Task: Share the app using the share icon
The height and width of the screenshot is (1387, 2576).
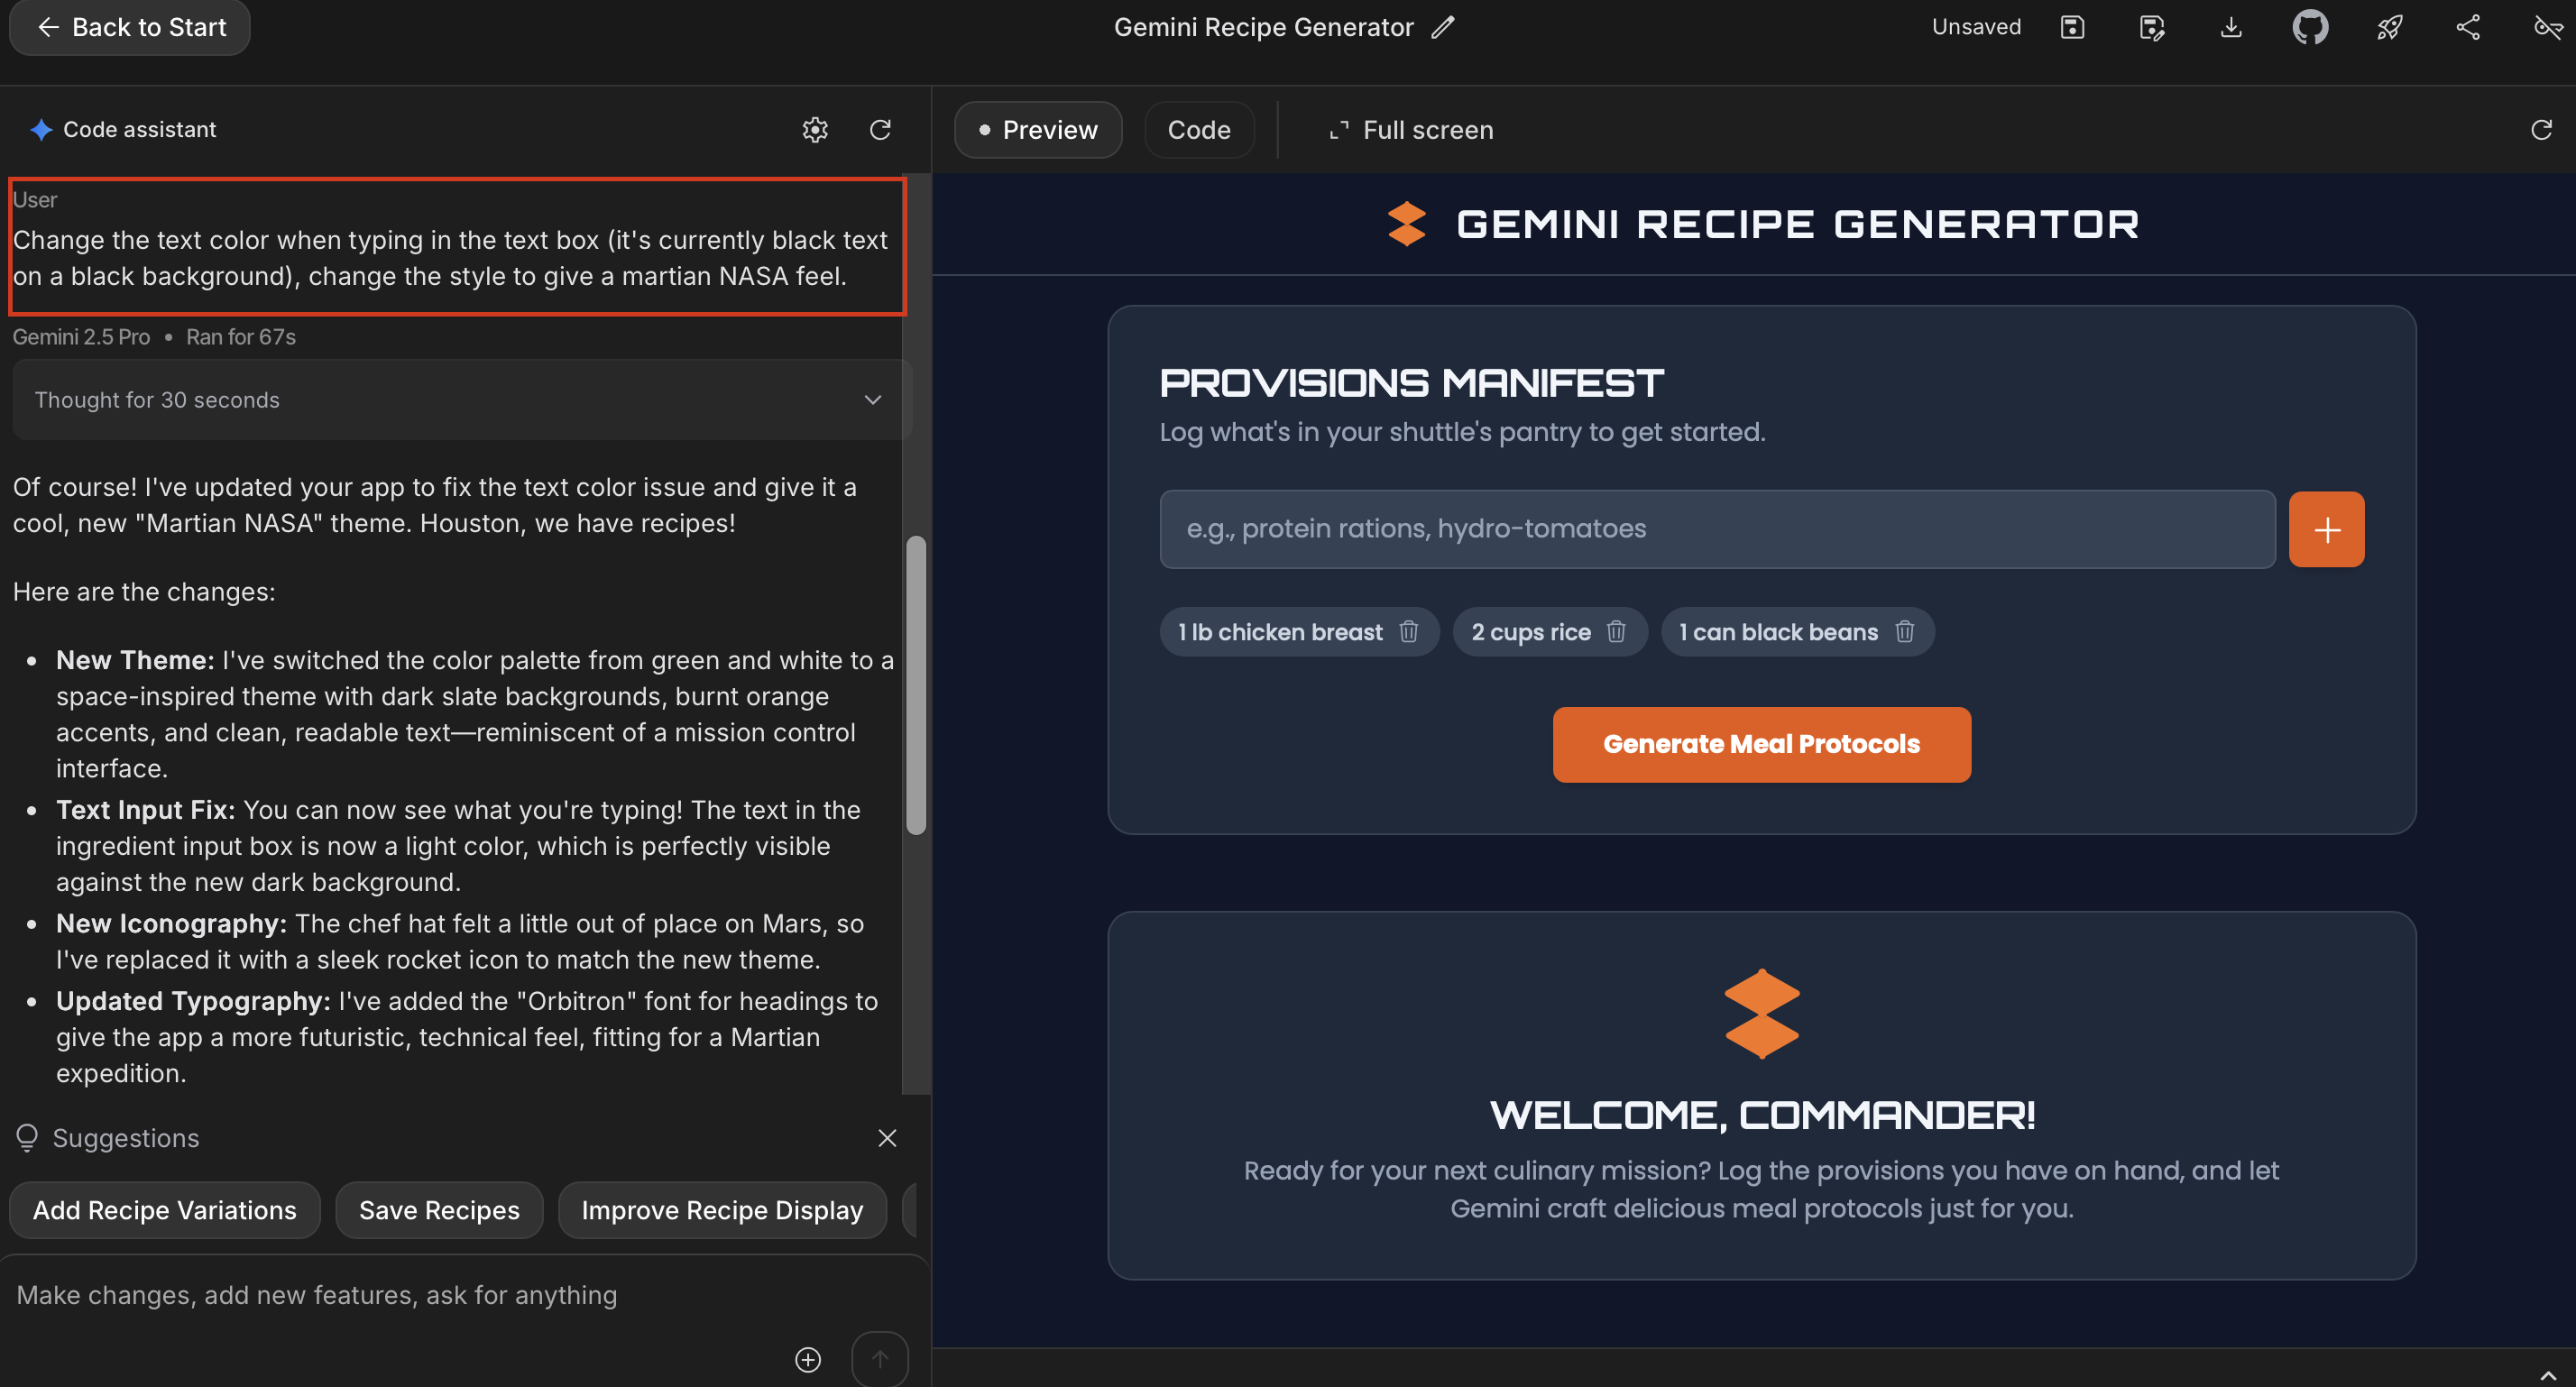Action: [x=2467, y=27]
